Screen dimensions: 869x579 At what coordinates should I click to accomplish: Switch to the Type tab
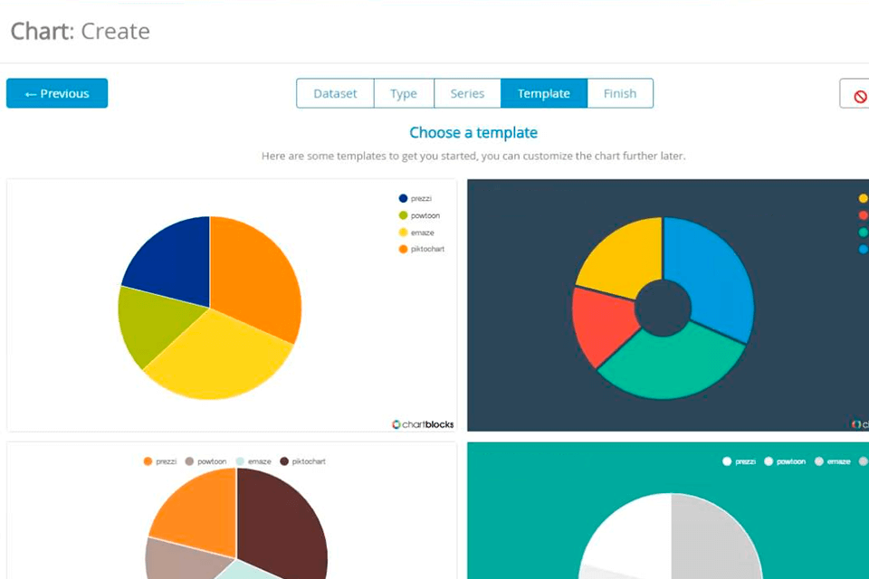[x=403, y=93]
